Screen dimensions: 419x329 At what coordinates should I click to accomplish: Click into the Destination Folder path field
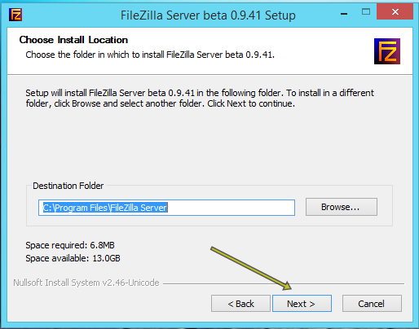tap(166, 208)
